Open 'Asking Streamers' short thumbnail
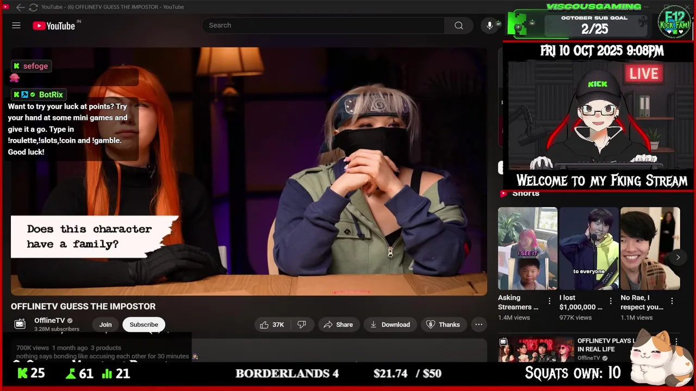This screenshot has height=391, width=696. coord(527,248)
